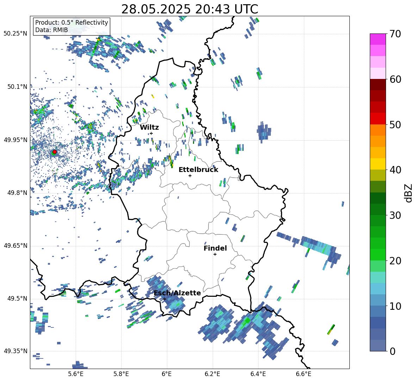The height and width of the screenshot is (381, 417).
Task: Click the bright red swatch above 50
Action: coord(378,119)
